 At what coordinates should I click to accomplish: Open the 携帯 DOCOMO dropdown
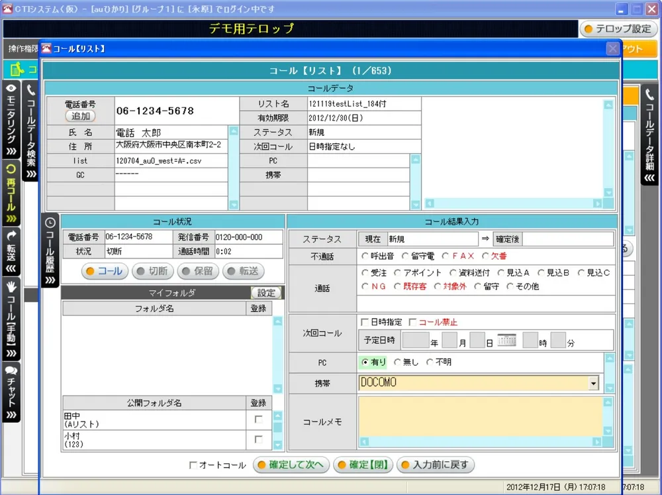tap(594, 383)
